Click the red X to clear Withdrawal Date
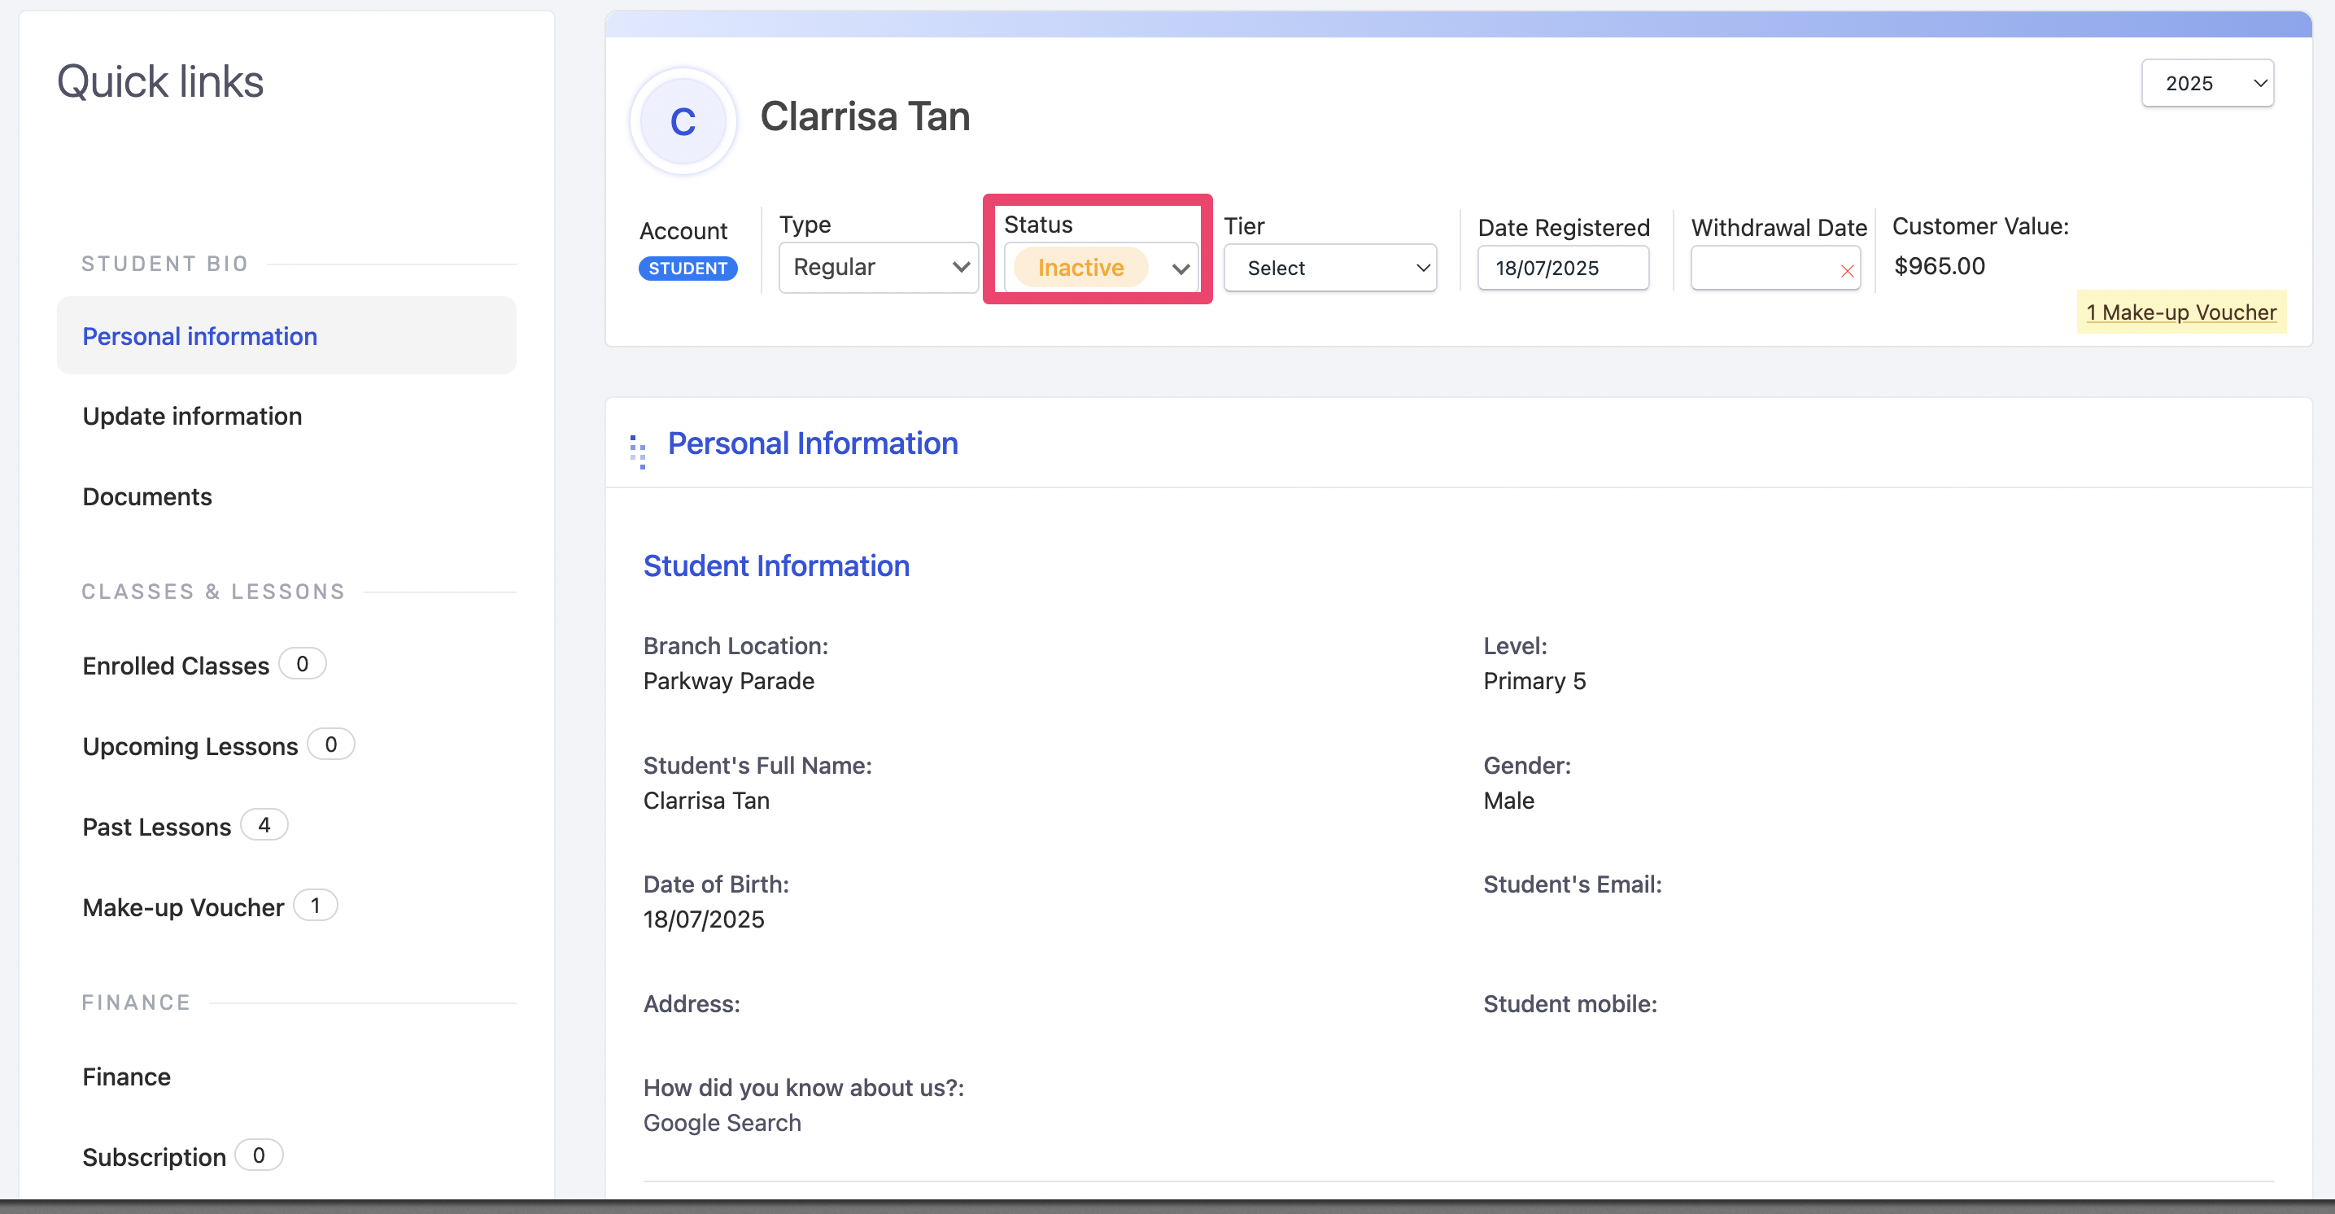This screenshot has height=1214, width=2335. pyautogui.click(x=1846, y=270)
